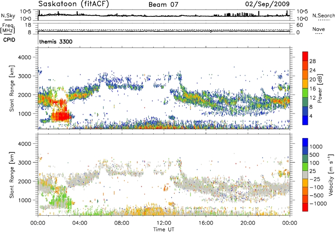Click the 04:00 time tick label

[80, 223]
